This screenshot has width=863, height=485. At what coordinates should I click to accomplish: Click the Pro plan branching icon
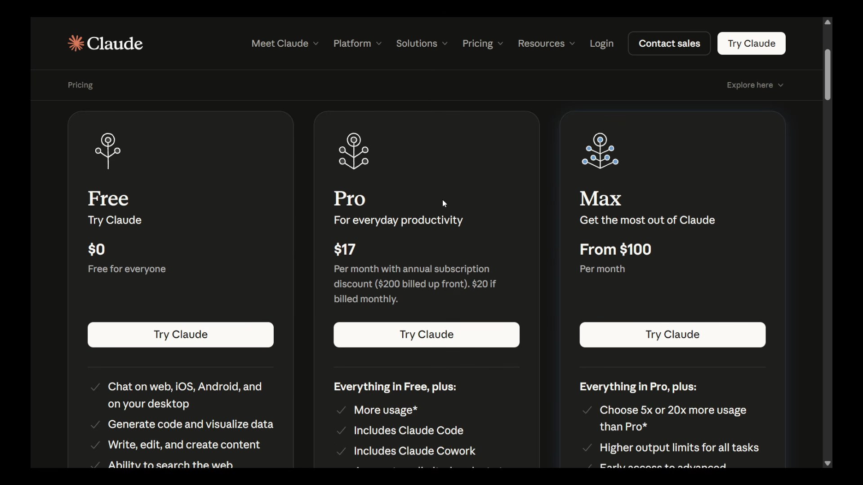[x=354, y=151]
